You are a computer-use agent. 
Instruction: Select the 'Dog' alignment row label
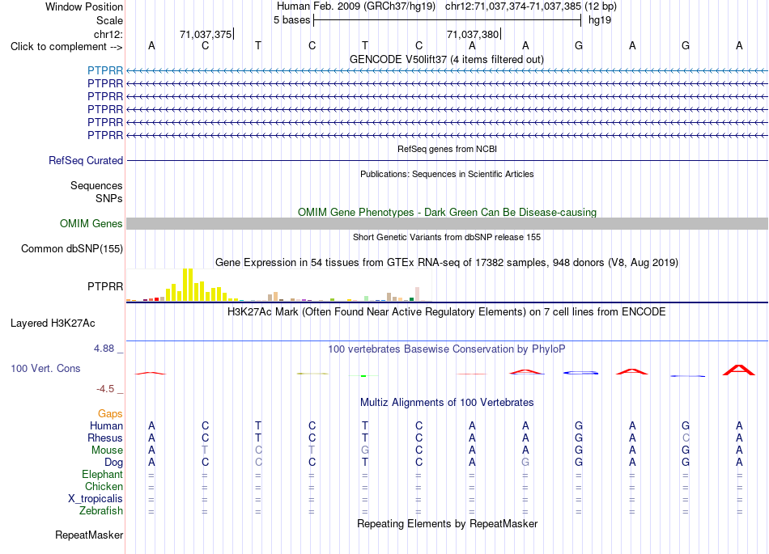113,463
